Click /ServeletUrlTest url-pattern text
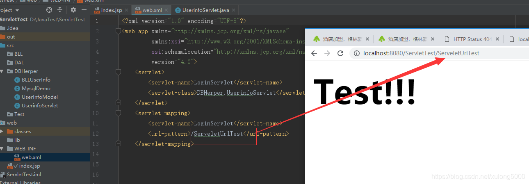The height and width of the screenshot is (184, 529). click(217, 134)
